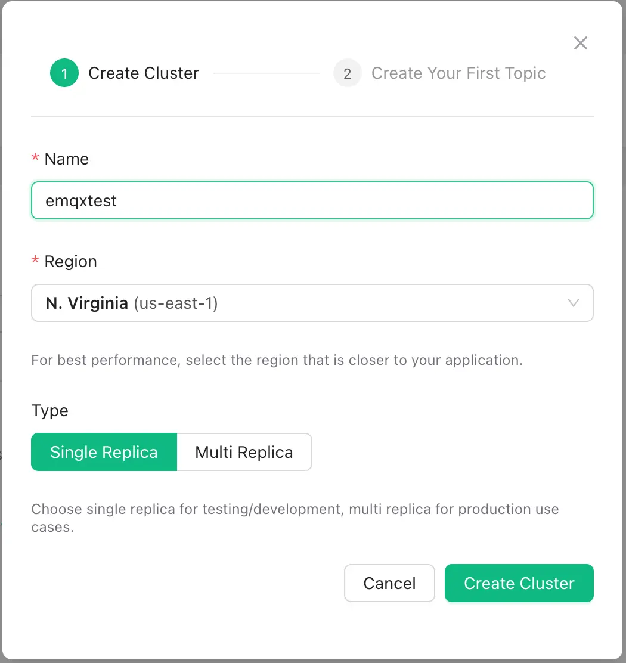Image resolution: width=626 pixels, height=663 pixels.
Task: Jump to Create Your First Topic step
Action: click(x=458, y=73)
